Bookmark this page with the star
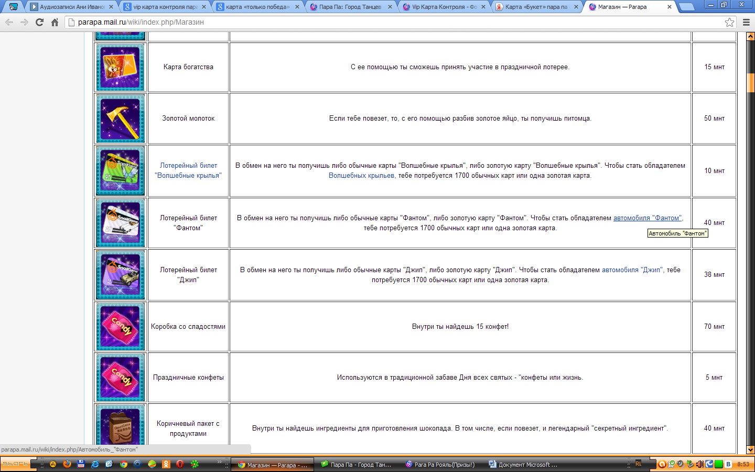The height and width of the screenshot is (472, 755). 729,22
